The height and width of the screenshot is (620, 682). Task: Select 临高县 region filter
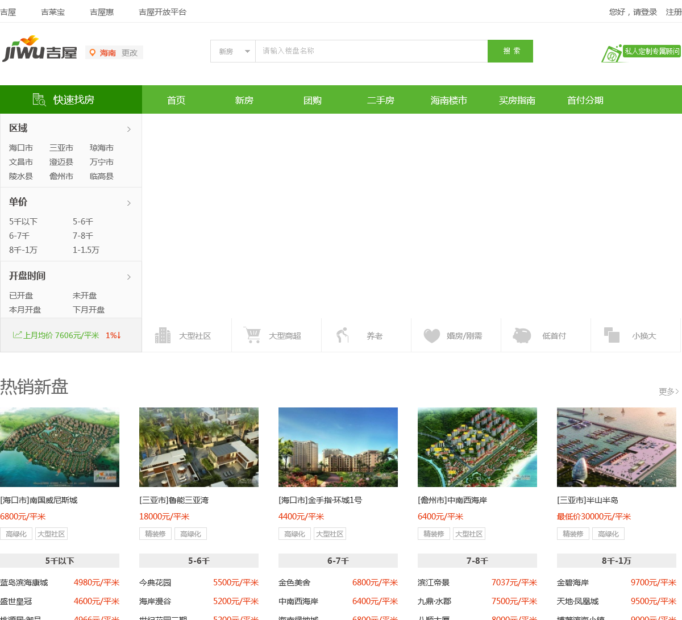102,176
